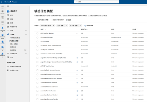Viewport: 147px width, 102px height.
Task: Open share icon for Australia Bank Account Number
Action: click(77, 70)
